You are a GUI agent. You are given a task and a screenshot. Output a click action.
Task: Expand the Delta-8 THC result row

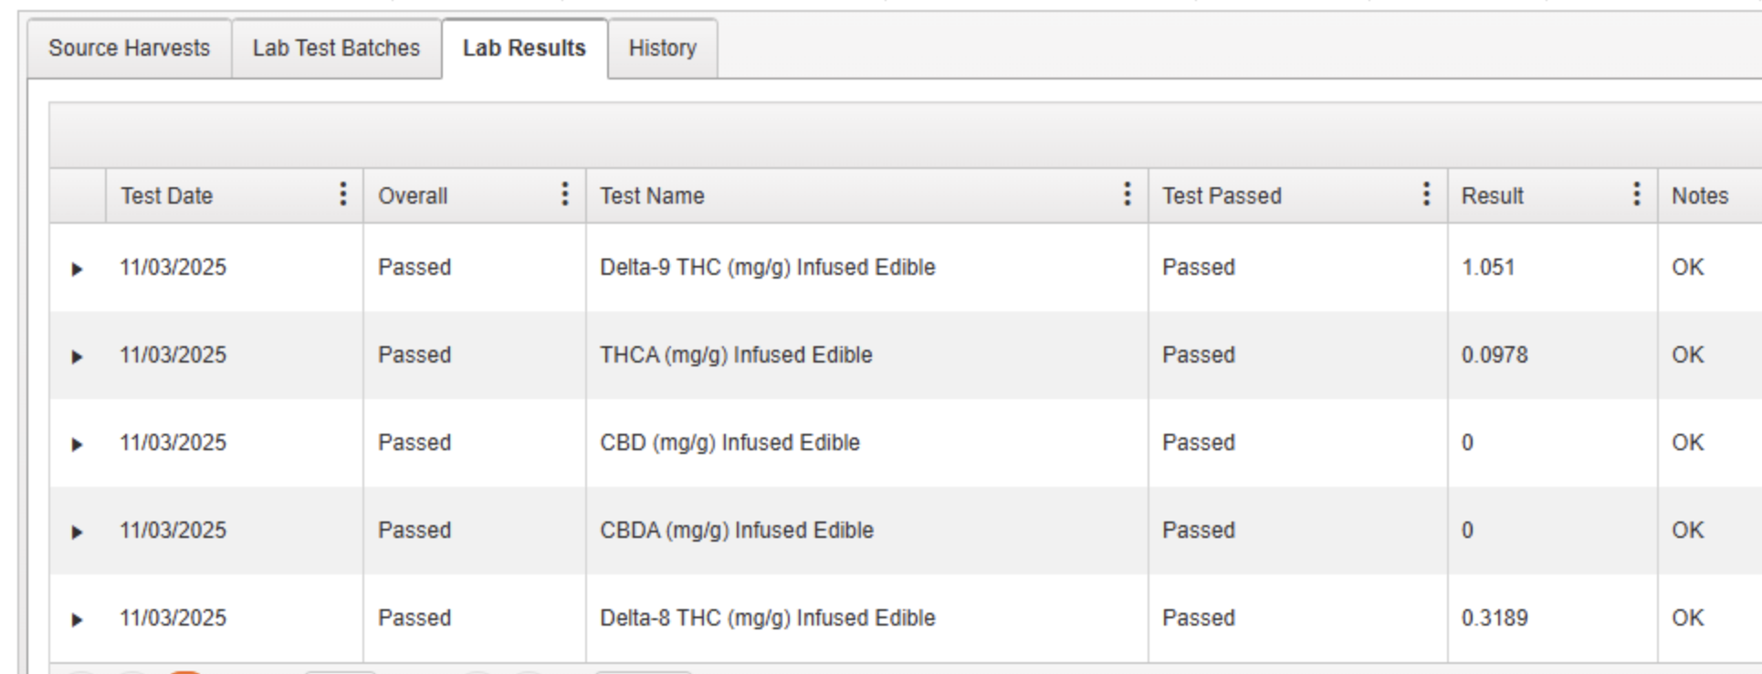78,620
